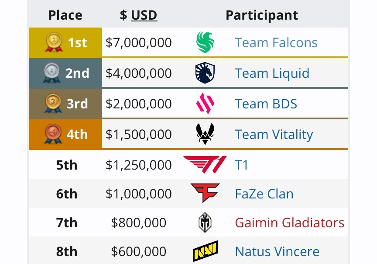Click the FaZe Clan logo icon
Screen dimensions: 377x264
pos(205,194)
